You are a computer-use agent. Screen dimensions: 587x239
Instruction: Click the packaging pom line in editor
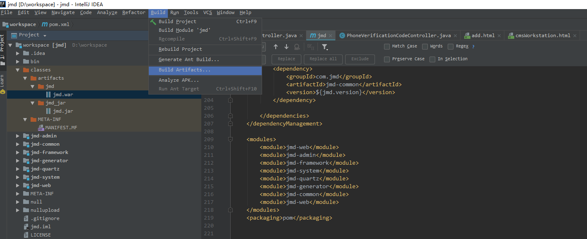(289, 218)
